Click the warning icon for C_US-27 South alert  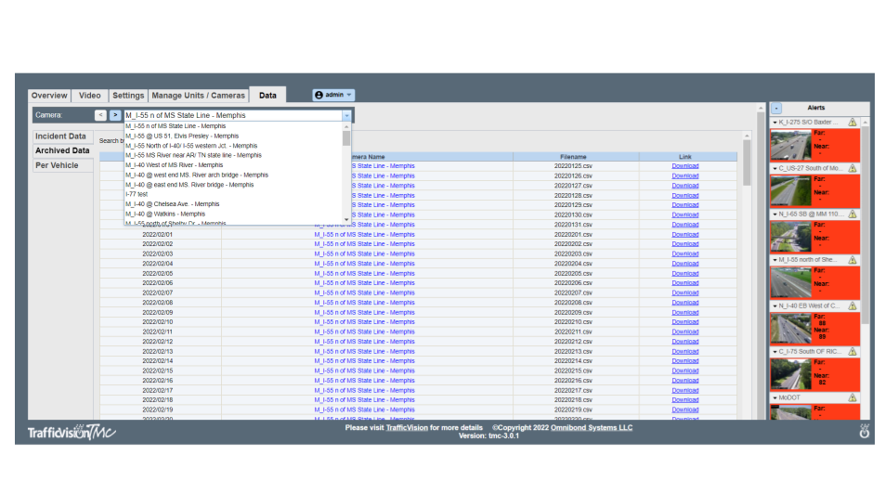pyautogui.click(x=852, y=168)
